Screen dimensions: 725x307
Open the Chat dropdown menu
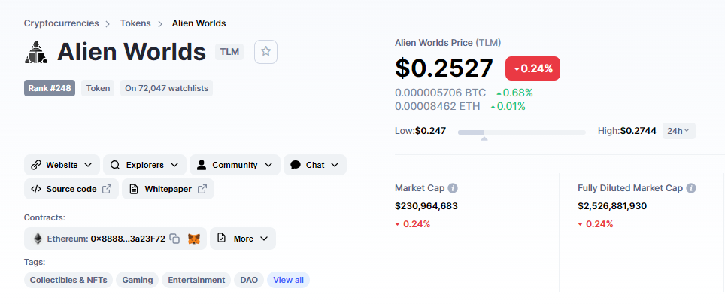coord(315,165)
